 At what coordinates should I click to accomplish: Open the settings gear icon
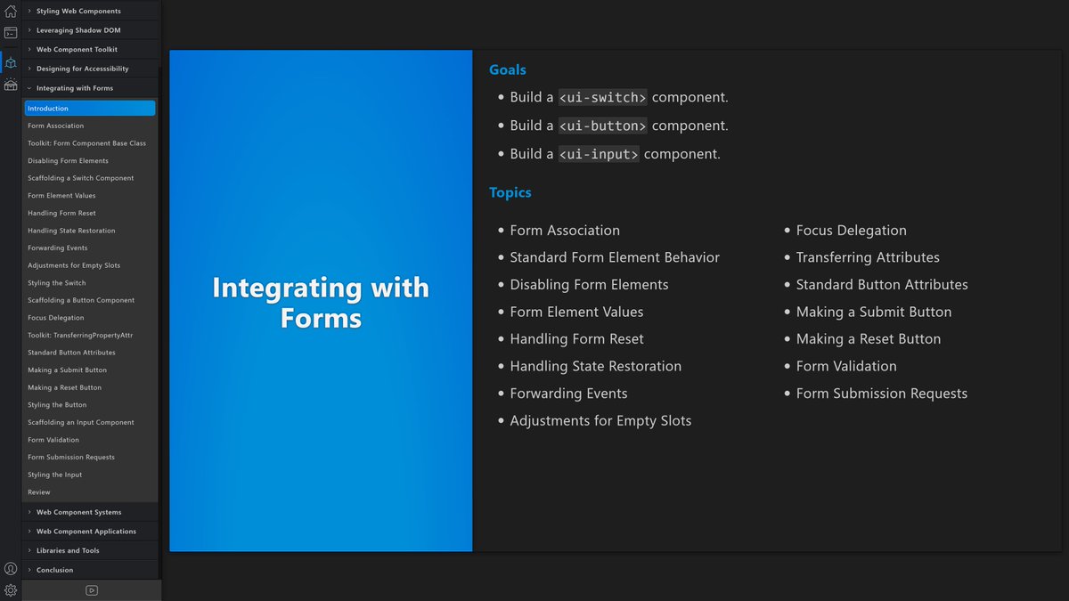coord(11,589)
